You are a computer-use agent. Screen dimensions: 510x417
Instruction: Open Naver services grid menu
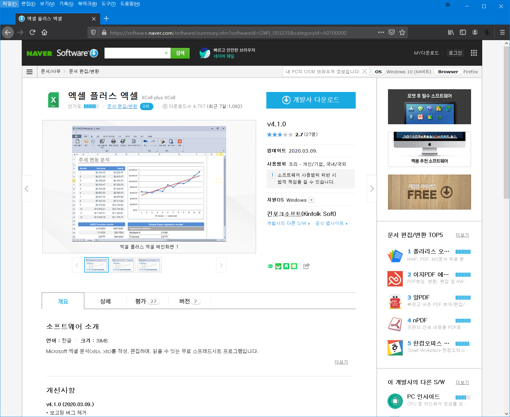click(474, 53)
